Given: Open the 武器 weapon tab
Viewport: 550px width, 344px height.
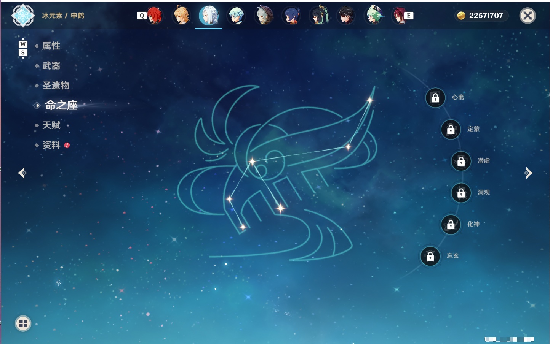Looking at the screenshot, I should click(51, 66).
